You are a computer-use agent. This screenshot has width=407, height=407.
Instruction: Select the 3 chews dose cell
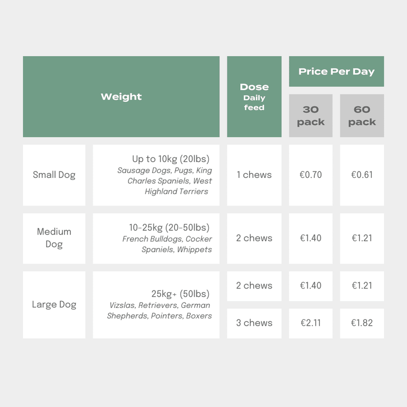tap(254, 323)
